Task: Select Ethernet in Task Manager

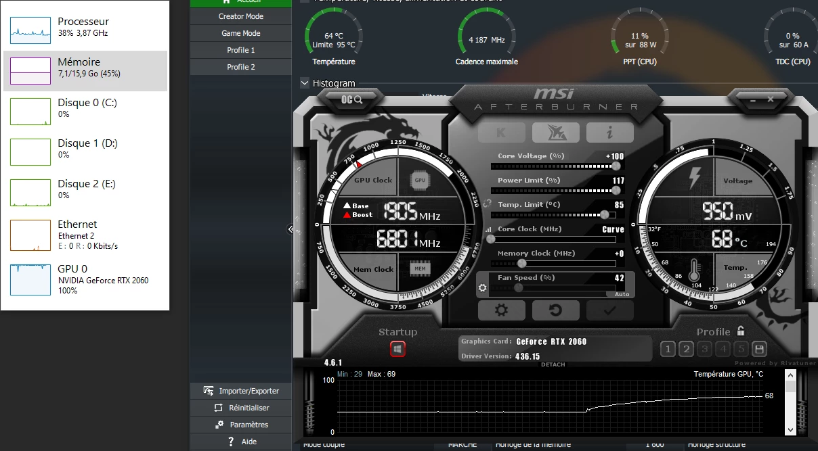Action: click(x=85, y=235)
